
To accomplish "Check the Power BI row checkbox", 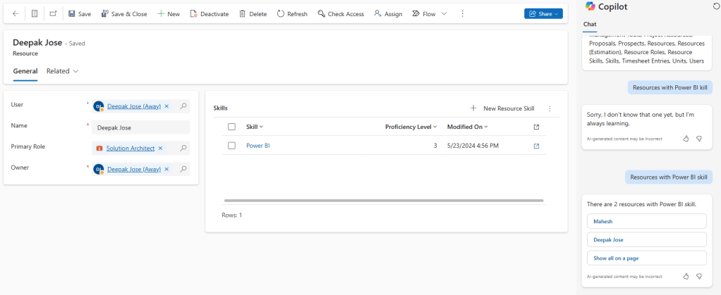I will coord(231,146).
